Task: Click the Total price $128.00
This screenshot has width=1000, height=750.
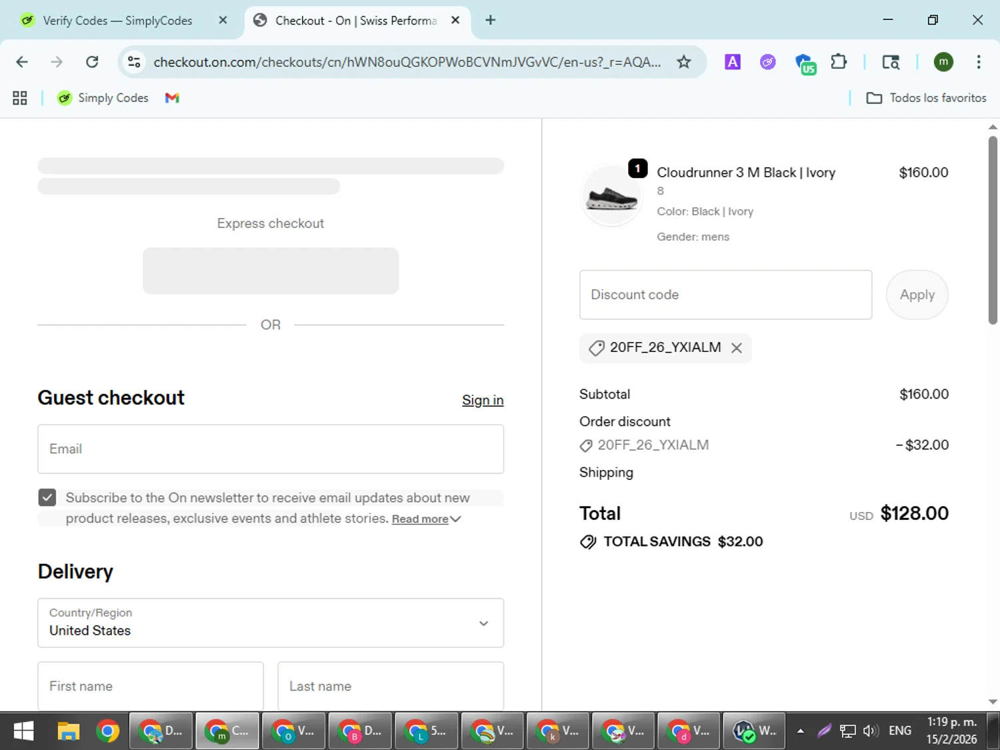Action: (914, 513)
